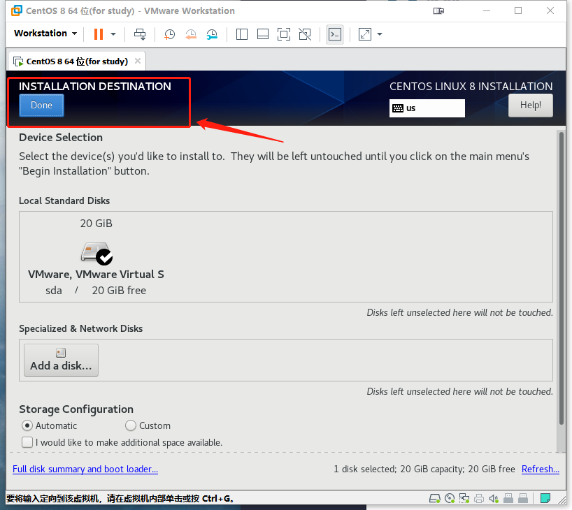
Task: Open the snapshot manager with the wrench icon
Action: click(212, 34)
